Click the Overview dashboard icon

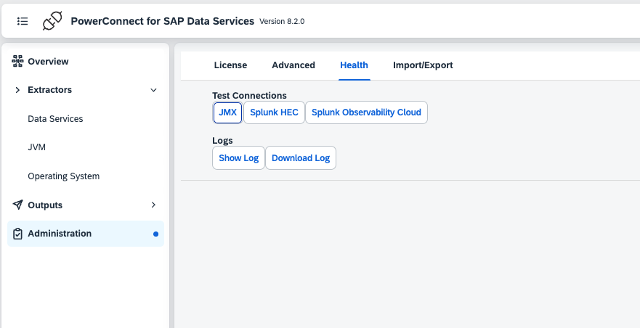coord(18,62)
